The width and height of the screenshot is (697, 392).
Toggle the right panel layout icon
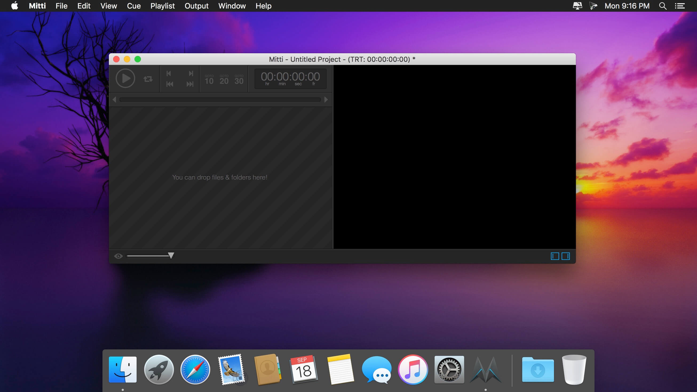tap(565, 256)
